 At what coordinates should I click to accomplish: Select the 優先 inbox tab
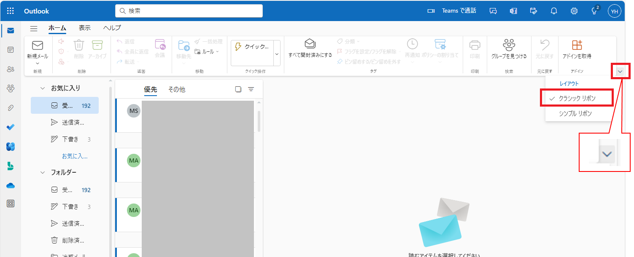(x=151, y=89)
